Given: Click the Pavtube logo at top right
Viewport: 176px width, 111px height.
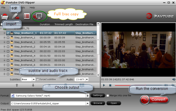Looking at the screenshot, I should click(160, 16).
